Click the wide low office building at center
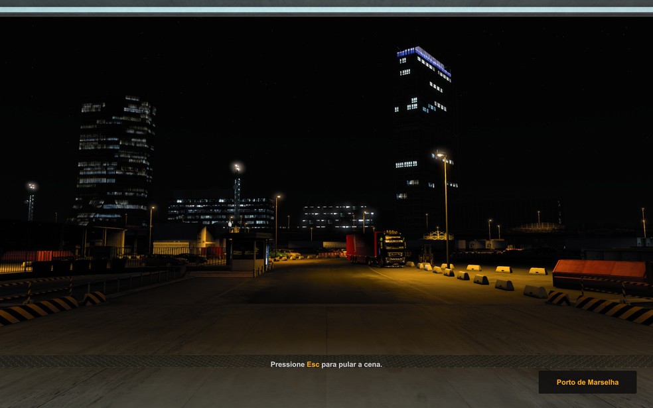Viewport: 653px width, 408px height. coord(221,212)
